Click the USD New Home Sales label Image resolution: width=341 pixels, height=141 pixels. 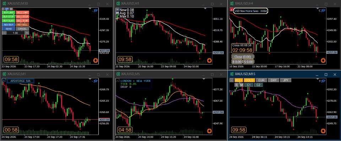click(x=246, y=11)
